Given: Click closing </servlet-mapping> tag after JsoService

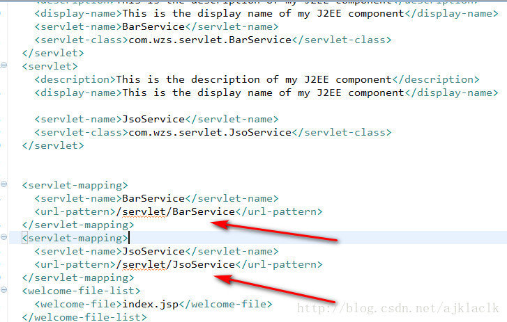Looking at the screenshot, I should point(78,278).
